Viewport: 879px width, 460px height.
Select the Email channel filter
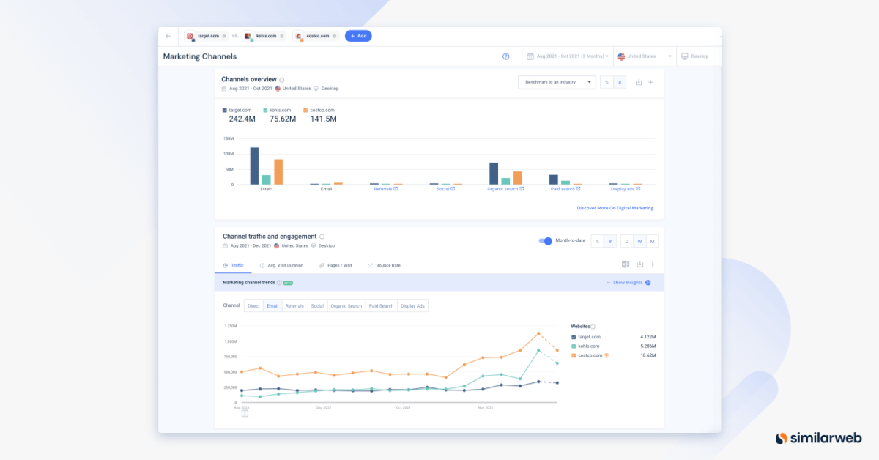(x=272, y=305)
